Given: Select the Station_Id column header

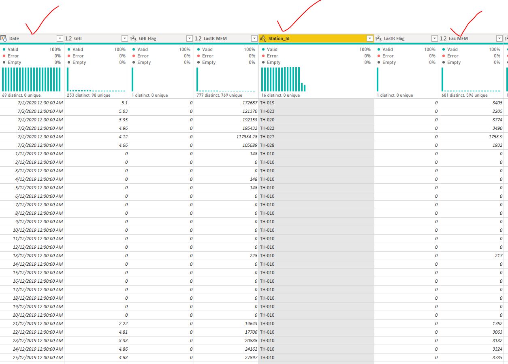Looking at the screenshot, I should pos(316,38).
